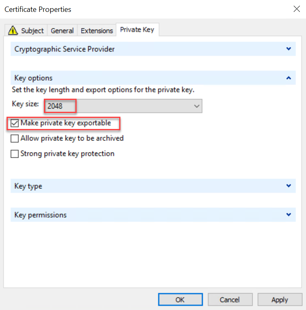This screenshot has width=306, height=310.
Task: Switch to the General tab
Action: pos(62,31)
